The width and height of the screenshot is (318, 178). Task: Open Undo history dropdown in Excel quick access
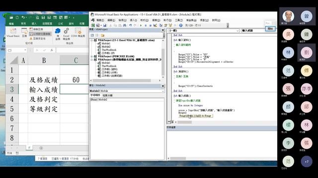(x=26, y=18)
